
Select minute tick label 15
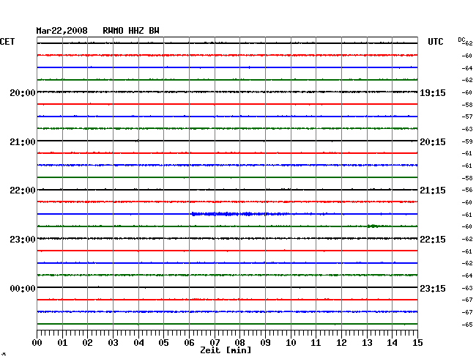[x=417, y=343]
